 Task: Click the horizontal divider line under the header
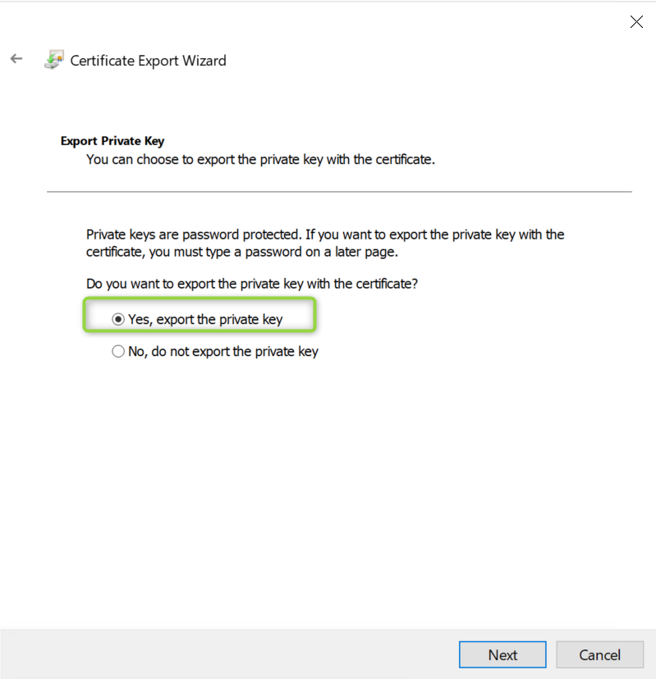(338, 192)
